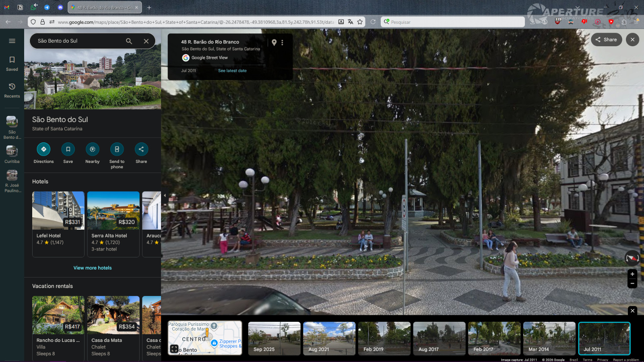Screen dimensions: 644x362
Task: Zoom in the Street View image
Action: tap(632, 274)
